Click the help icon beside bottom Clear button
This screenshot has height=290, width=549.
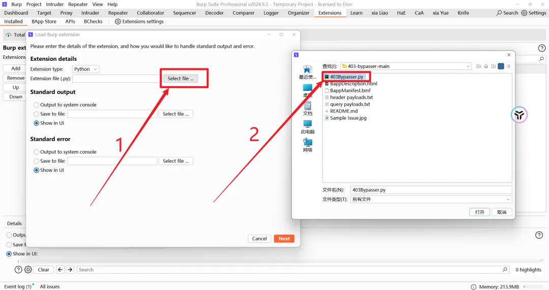[x=18, y=270]
